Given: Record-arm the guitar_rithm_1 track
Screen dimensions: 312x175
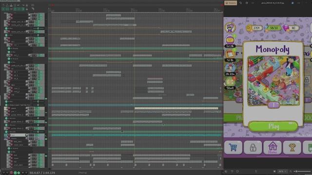Looking at the screenshot, I should pos(9,115).
